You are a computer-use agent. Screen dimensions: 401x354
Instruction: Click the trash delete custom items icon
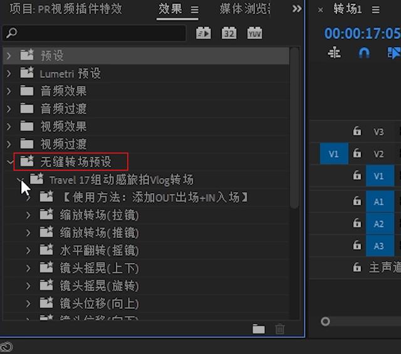tap(280, 329)
